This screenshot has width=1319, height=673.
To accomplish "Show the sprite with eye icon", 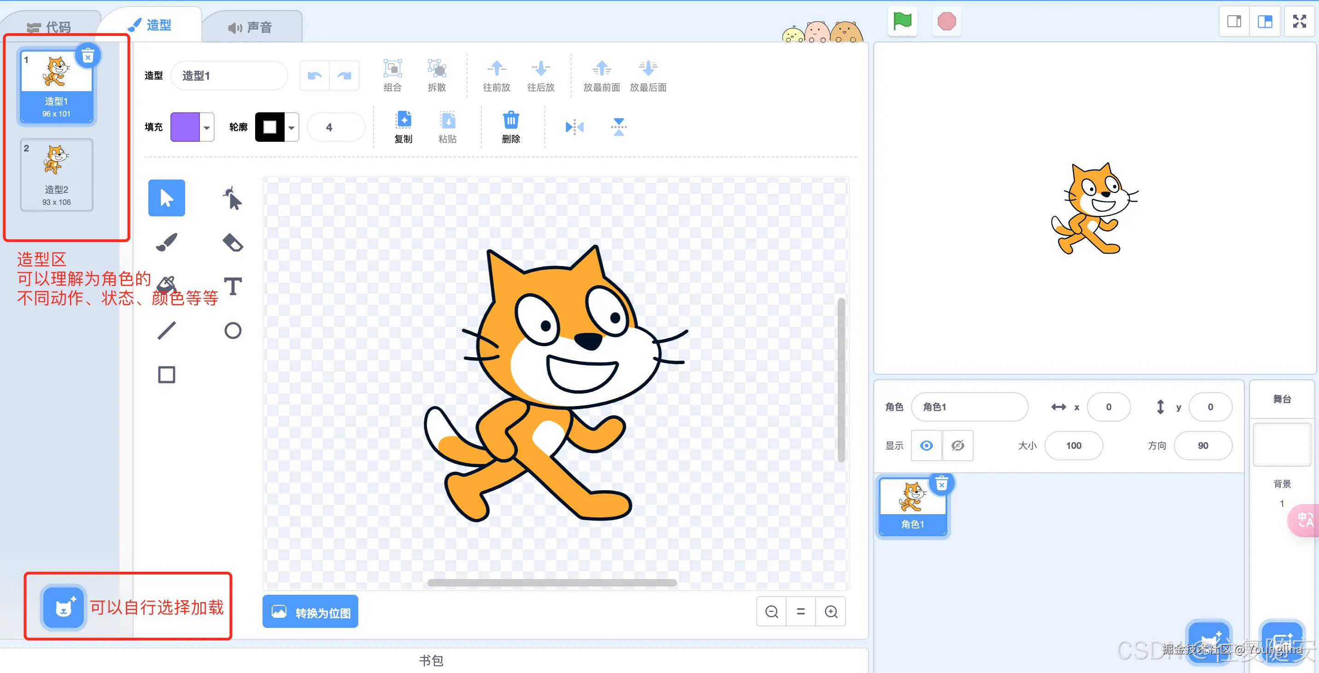I will pyautogui.click(x=926, y=446).
